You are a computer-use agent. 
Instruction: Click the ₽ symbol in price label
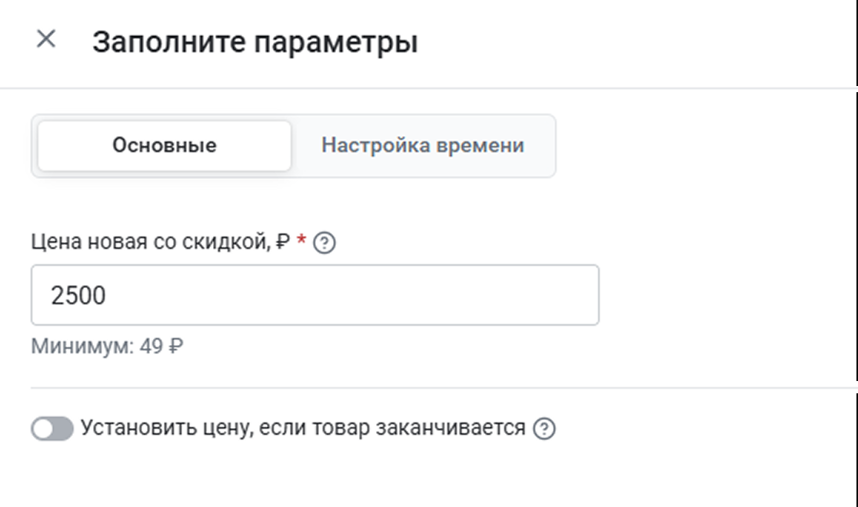[x=283, y=244]
